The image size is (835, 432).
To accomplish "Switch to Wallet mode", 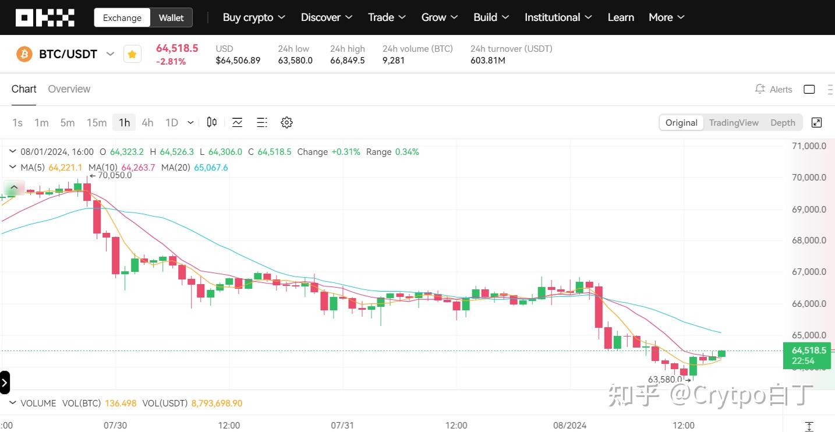I will pyautogui.click(x=171, y=17).
